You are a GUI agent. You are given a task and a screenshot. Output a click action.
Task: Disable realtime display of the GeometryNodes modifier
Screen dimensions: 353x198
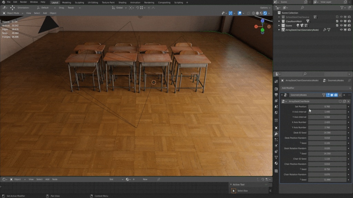(331, 95)
